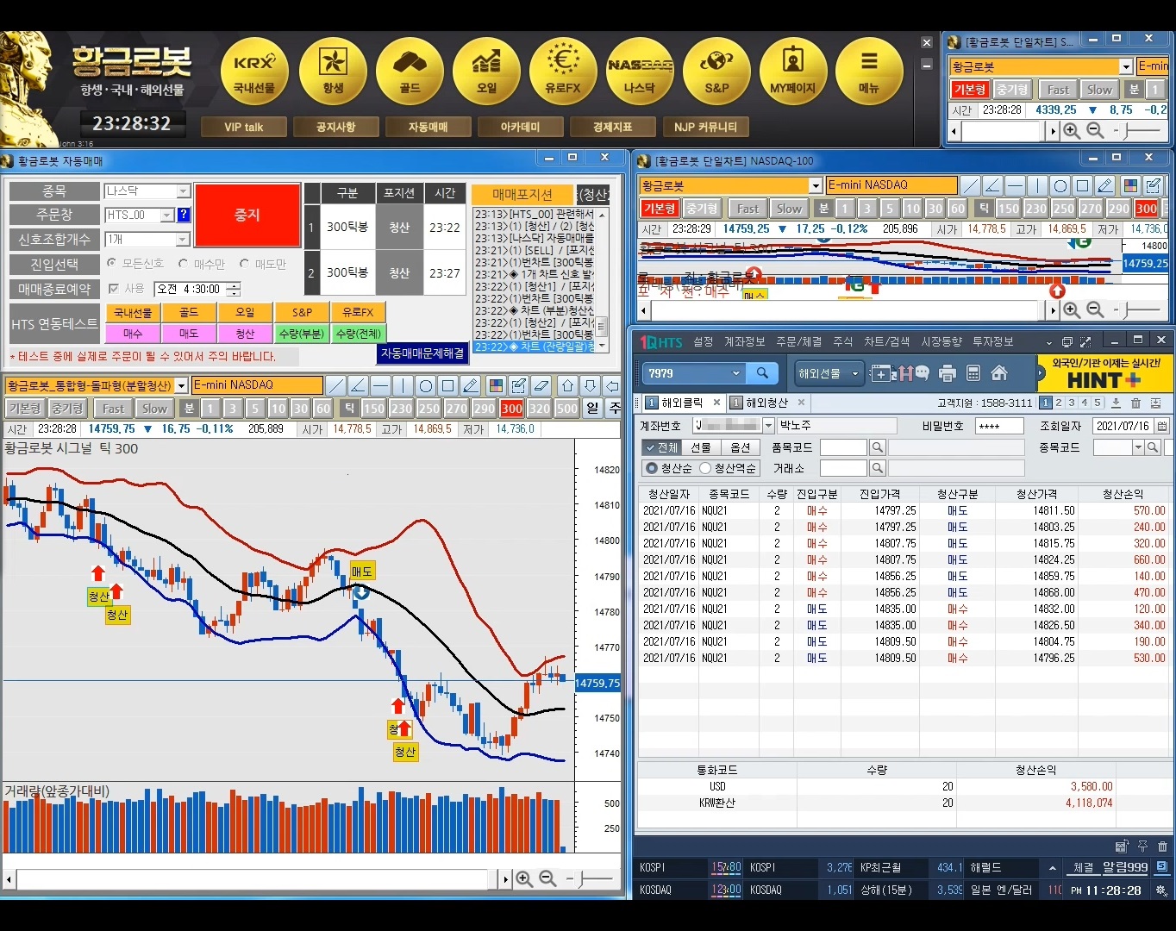Click 공지사항 button

pyautogui.click(x=335, y=127)
